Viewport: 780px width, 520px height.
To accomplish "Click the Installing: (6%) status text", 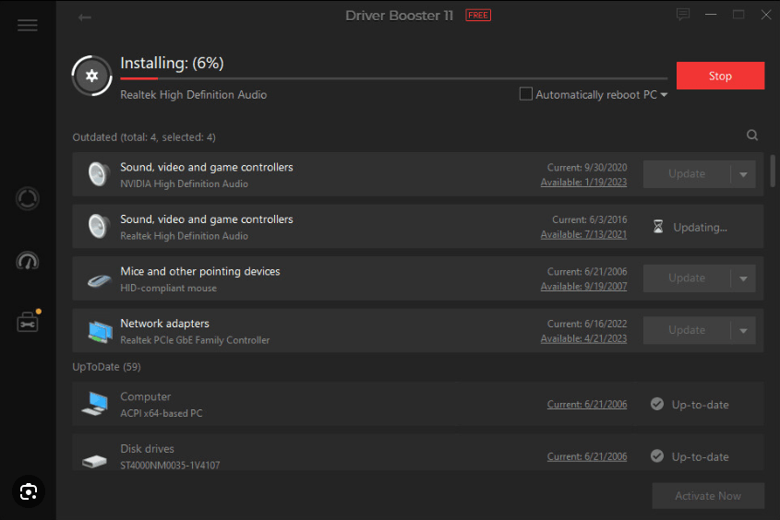I will [x=172, y=63].
